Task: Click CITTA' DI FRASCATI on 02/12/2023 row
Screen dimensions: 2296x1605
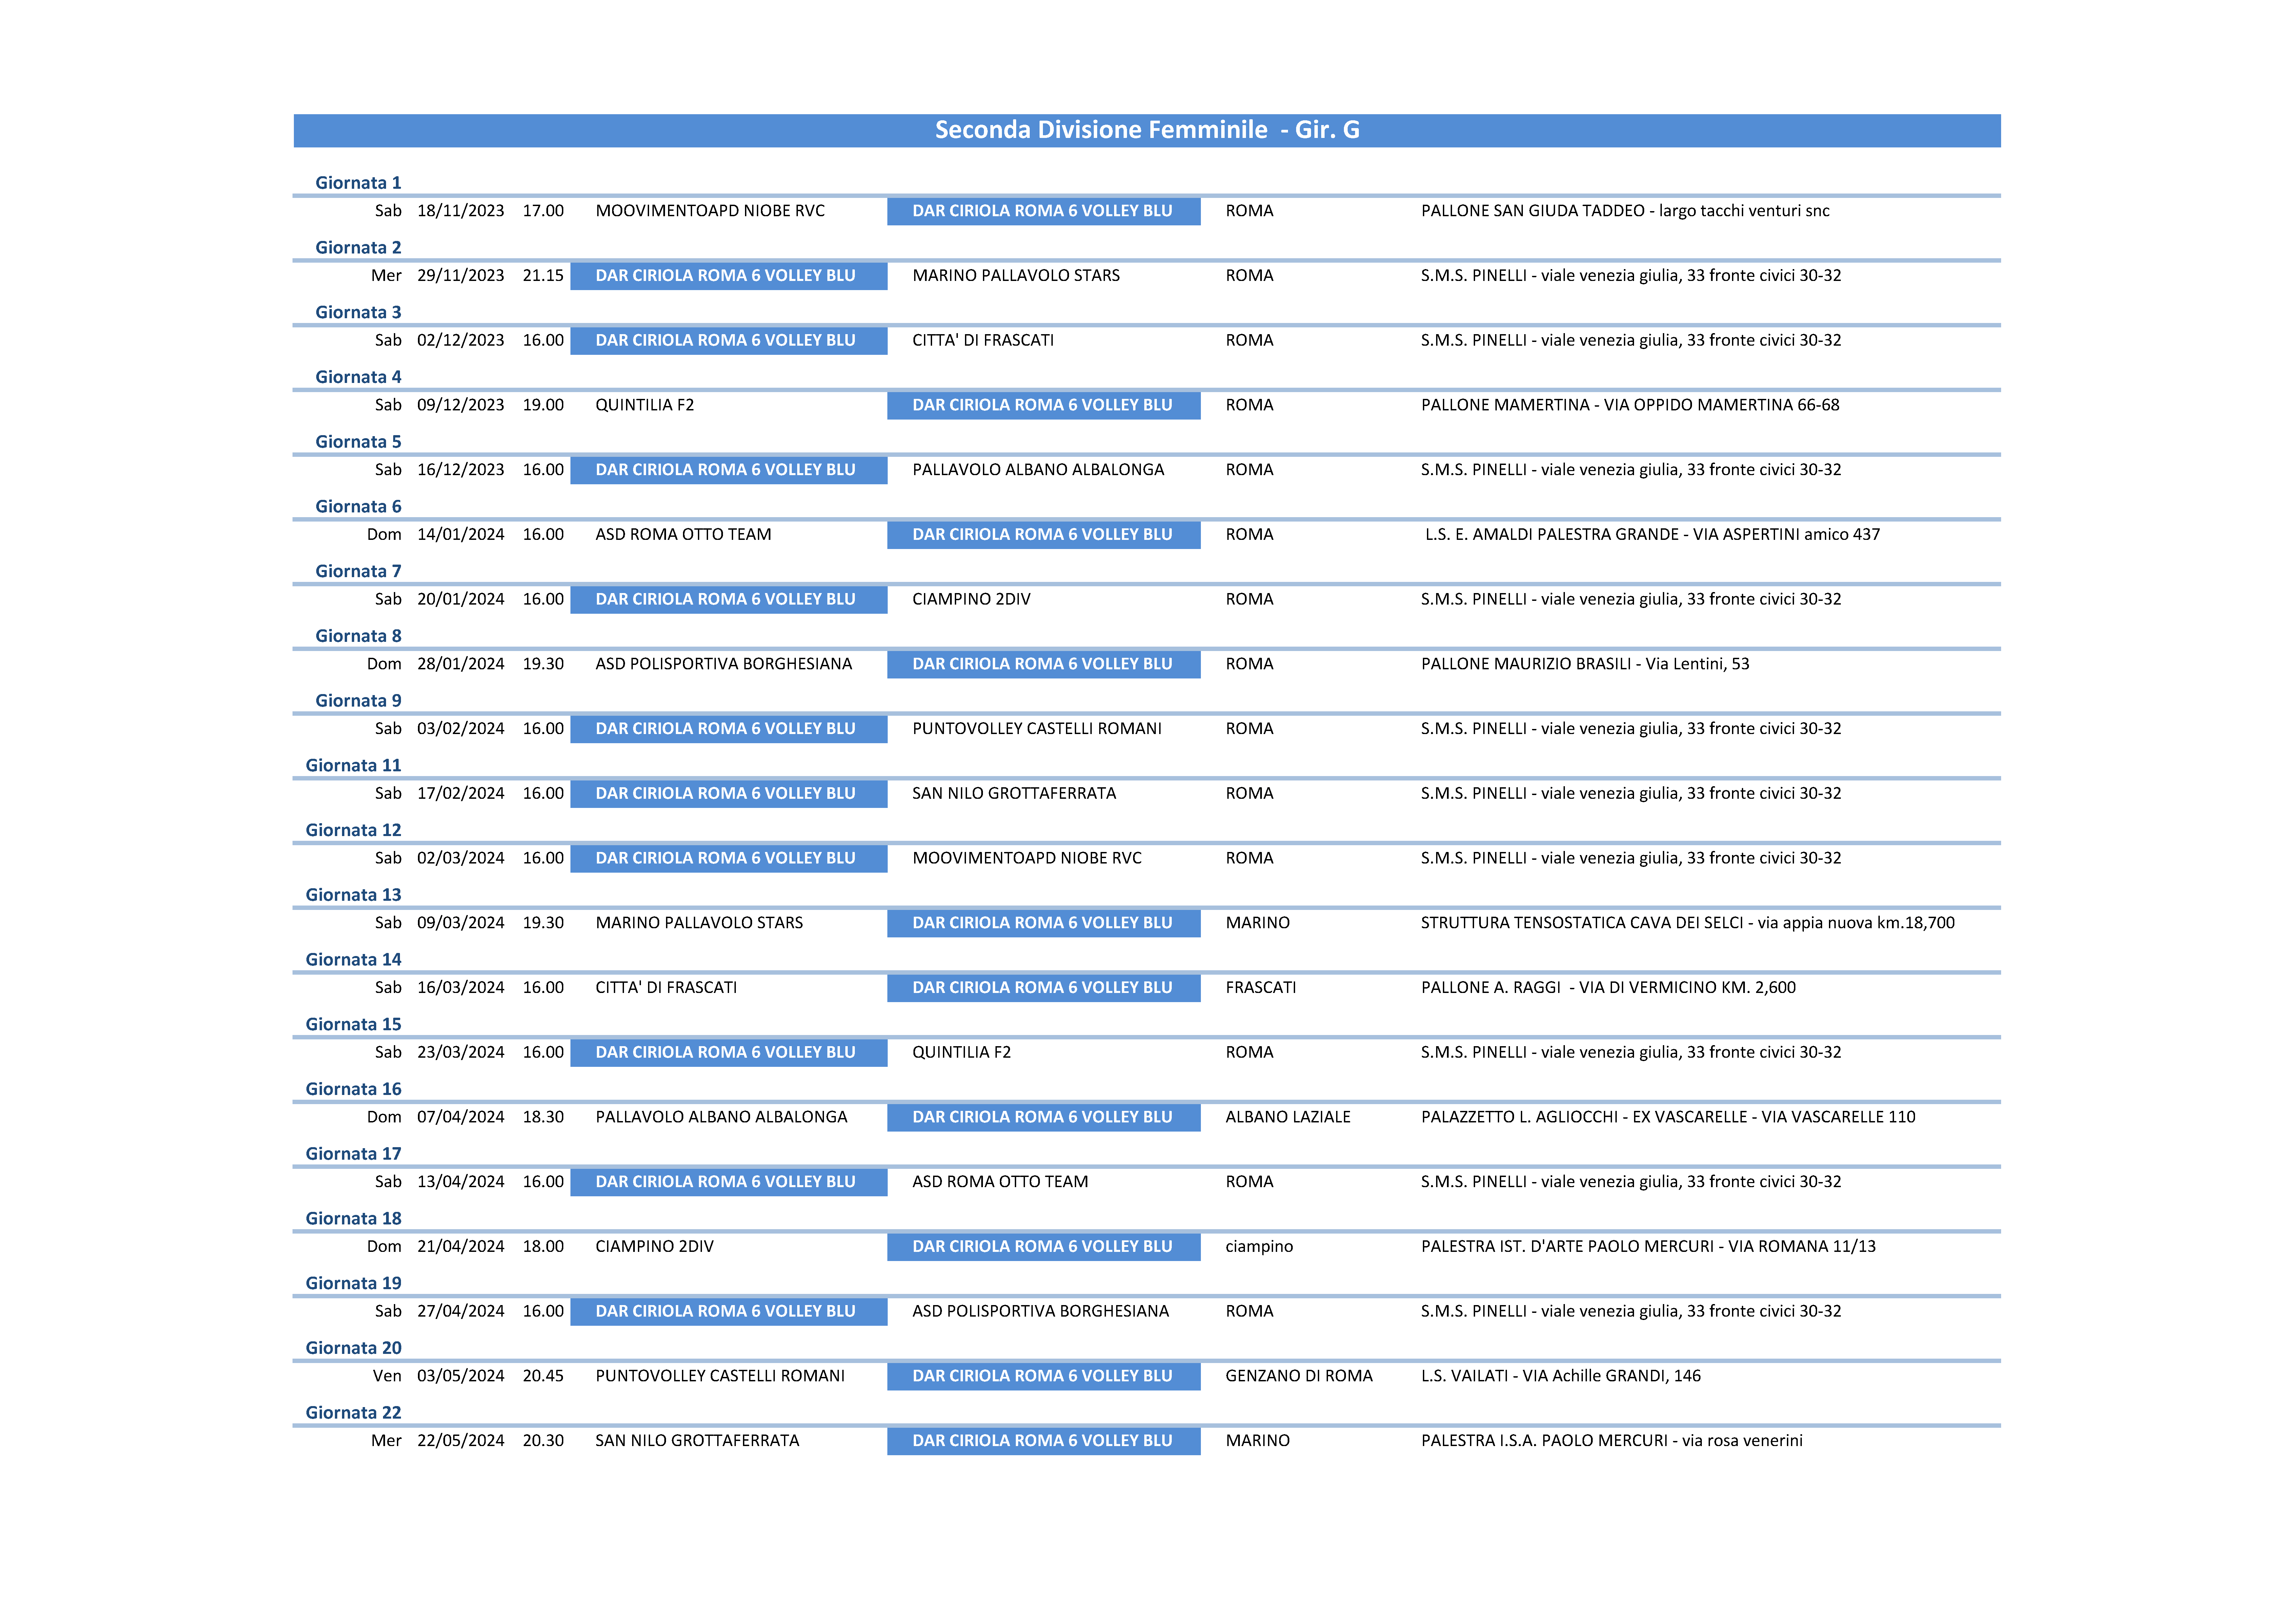Action: point(983,341)
